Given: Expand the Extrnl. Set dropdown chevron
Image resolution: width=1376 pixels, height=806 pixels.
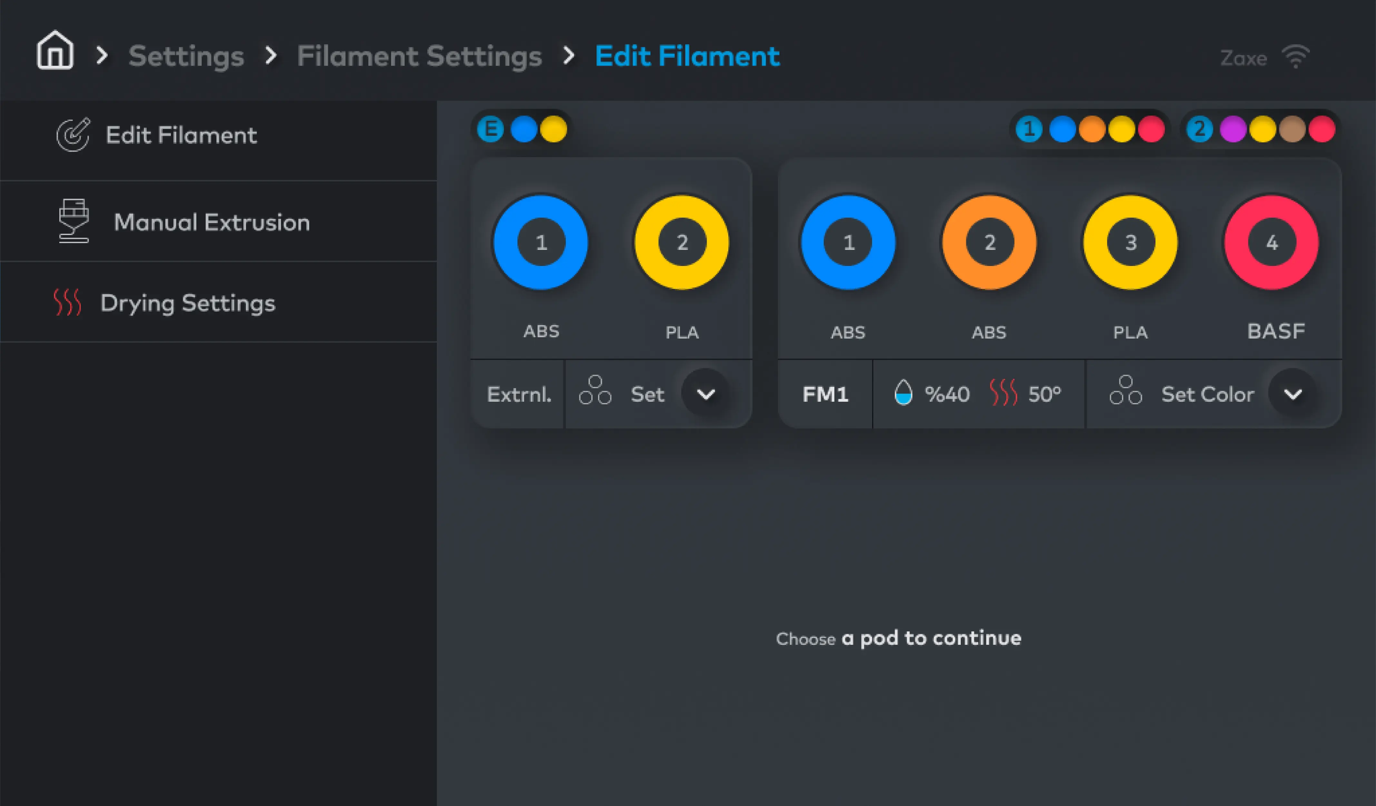Looking at the screenshot, I should click(x=705, y=394).
